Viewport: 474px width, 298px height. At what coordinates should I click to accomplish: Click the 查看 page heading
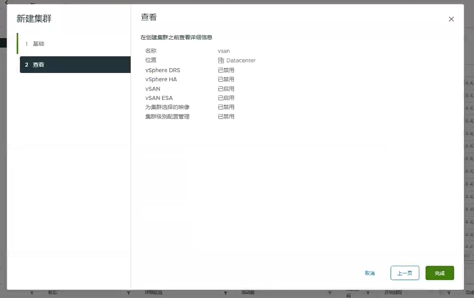click(149, 17)
